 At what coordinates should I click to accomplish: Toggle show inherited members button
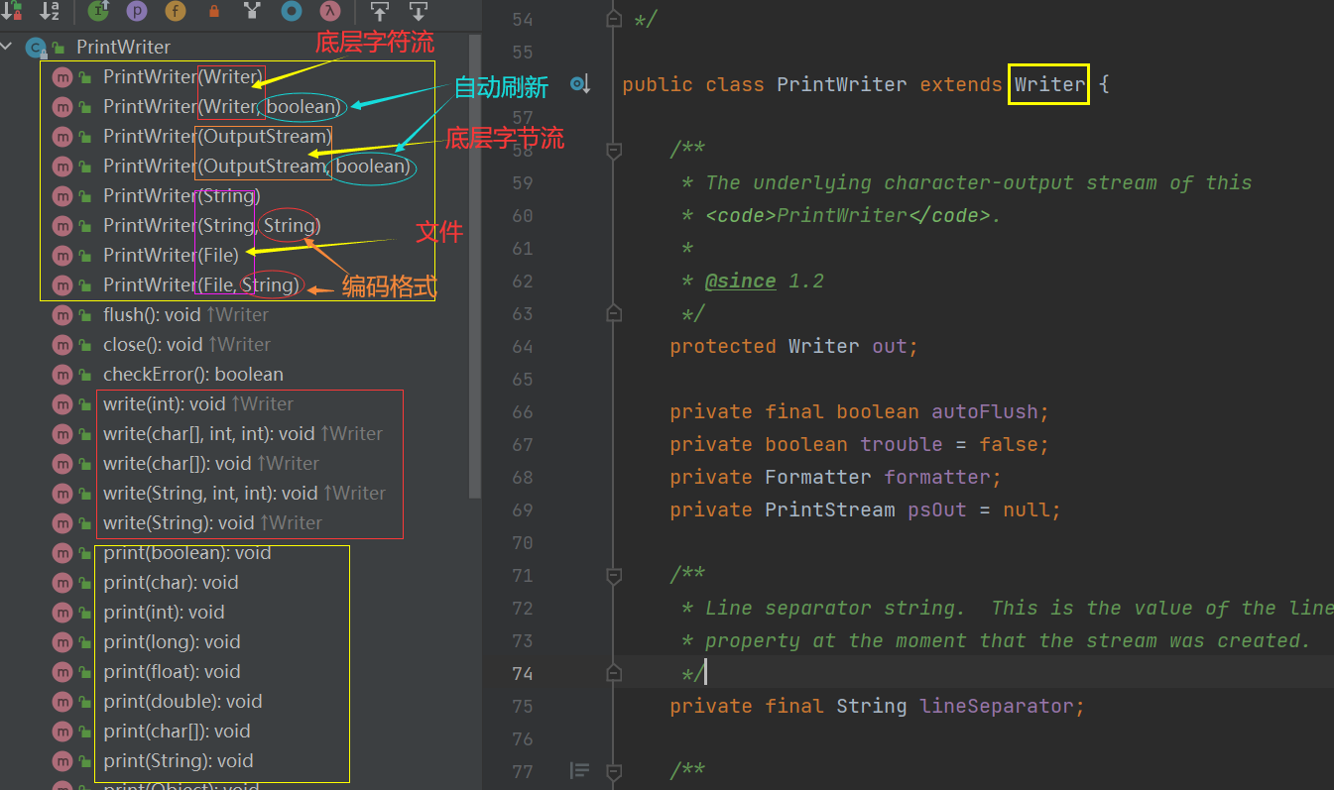[98, 11]
